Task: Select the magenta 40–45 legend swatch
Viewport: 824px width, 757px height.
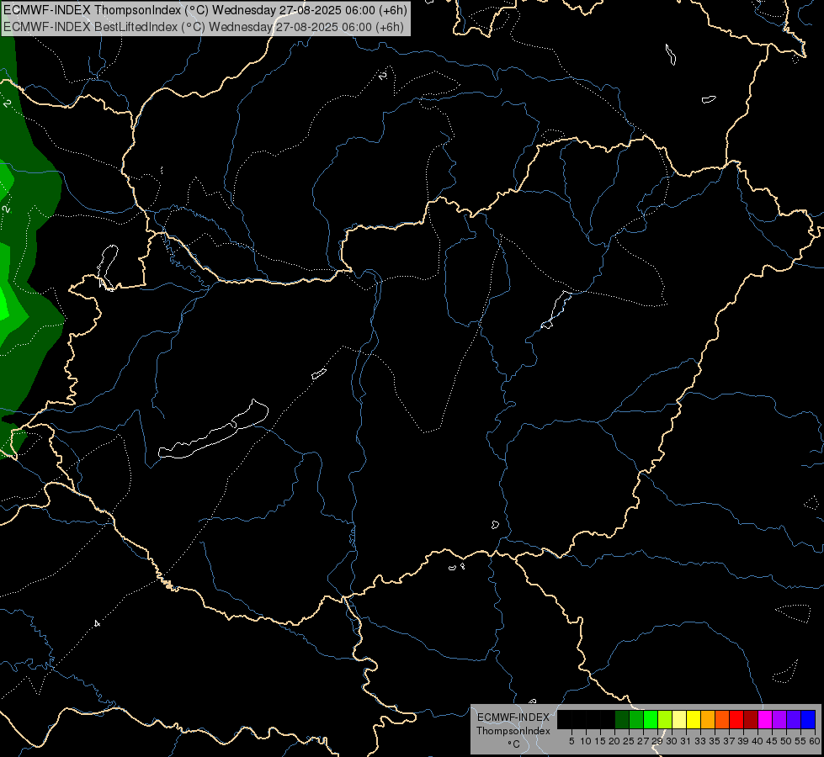Action: tap(765, 719)
